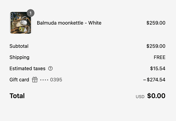Click the total amount $0.00
This screenshot has height=121, width=176.
click(156, 96)
